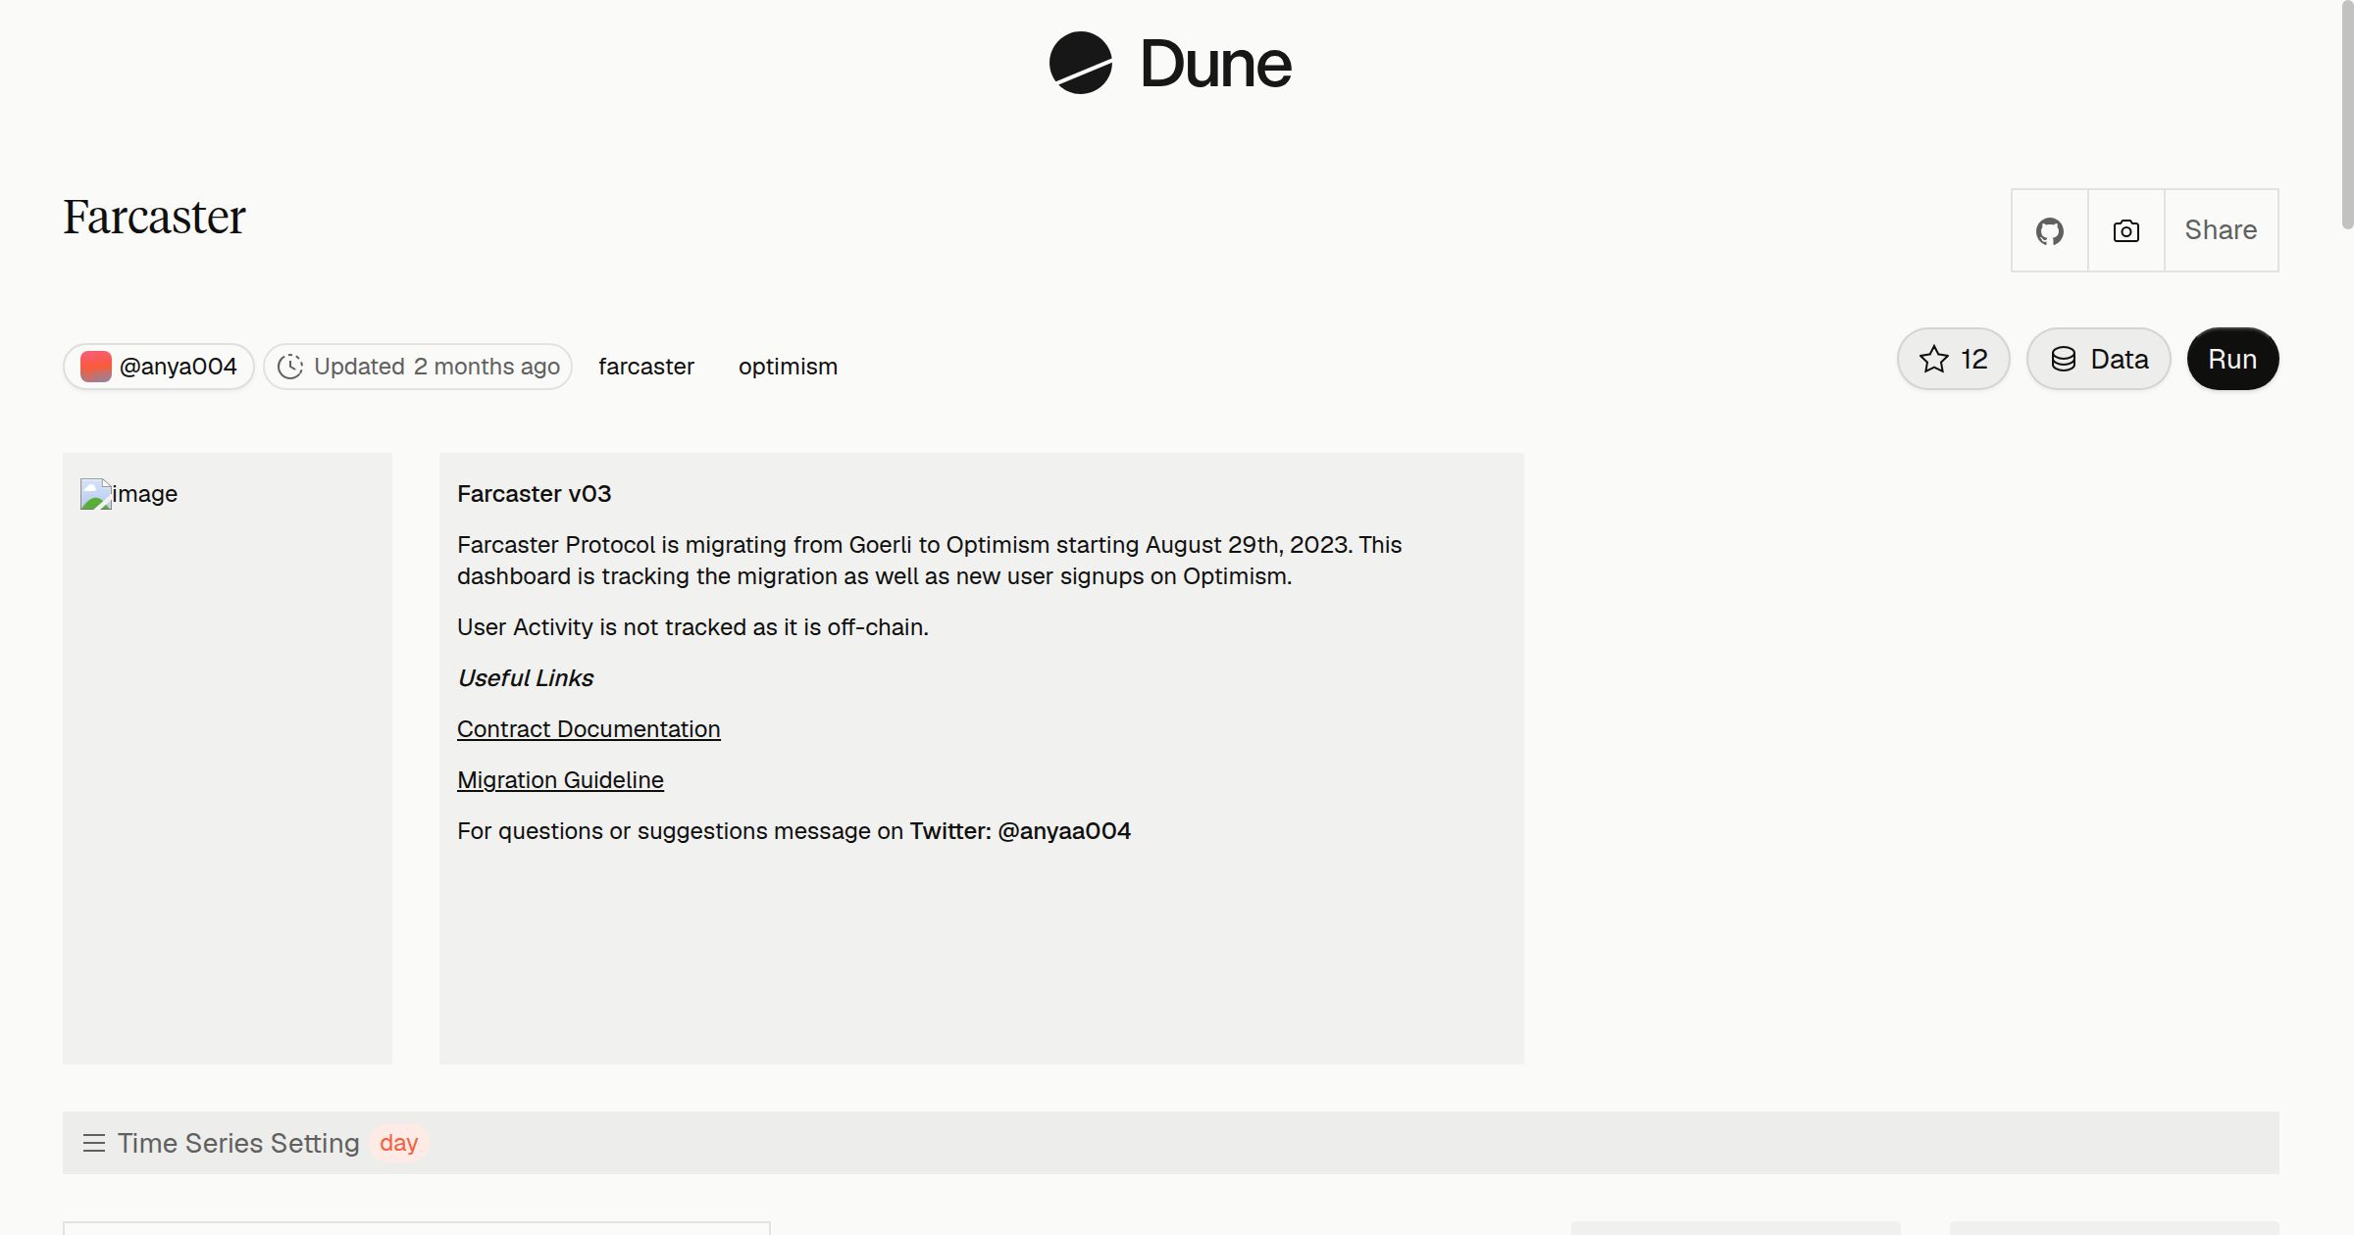Image resolution: width=2354 pixels, height=1235 pixels.
Task: Click the camera screenshot icon
Action: pos(2125,230)
